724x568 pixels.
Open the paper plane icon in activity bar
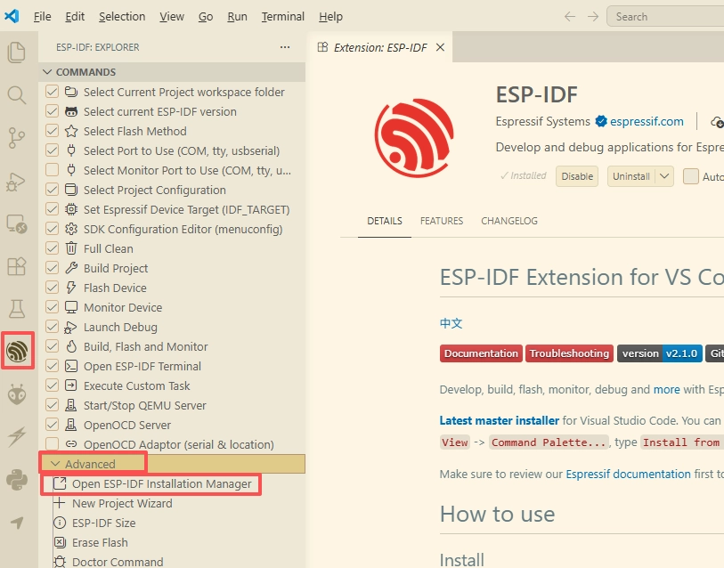point(17,523)
